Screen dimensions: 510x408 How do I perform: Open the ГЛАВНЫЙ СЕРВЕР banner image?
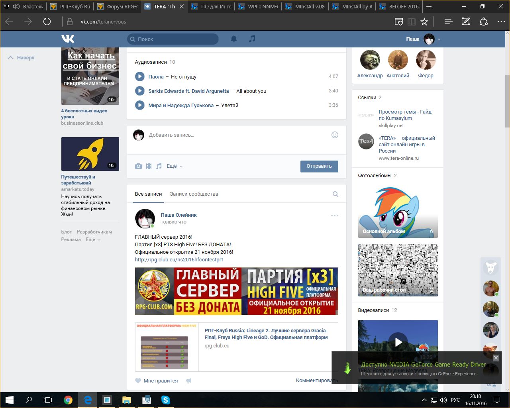pos(236,291)
